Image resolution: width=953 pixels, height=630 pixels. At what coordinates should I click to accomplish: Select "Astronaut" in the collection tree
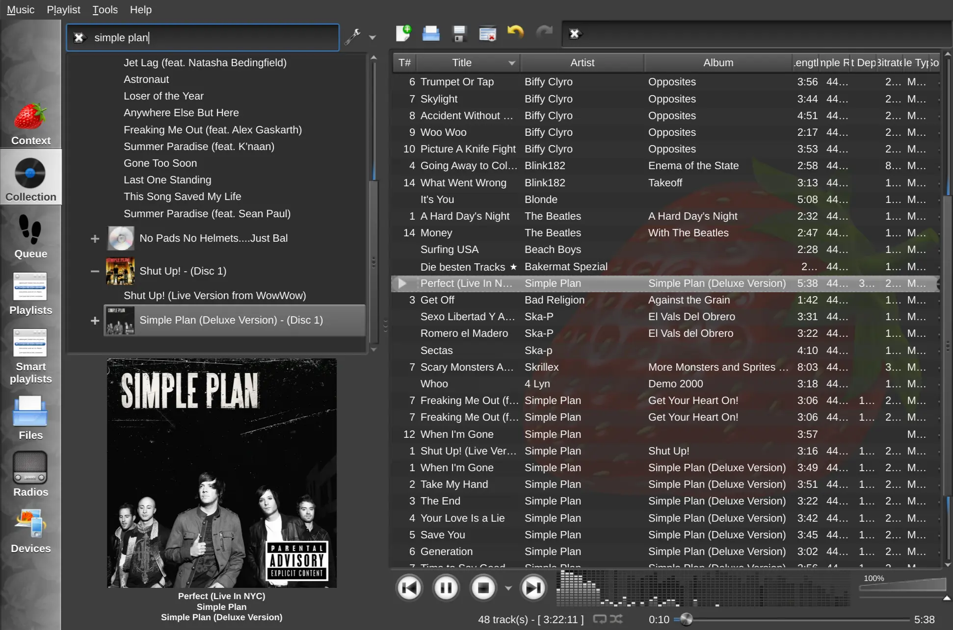tap(146, 79)
